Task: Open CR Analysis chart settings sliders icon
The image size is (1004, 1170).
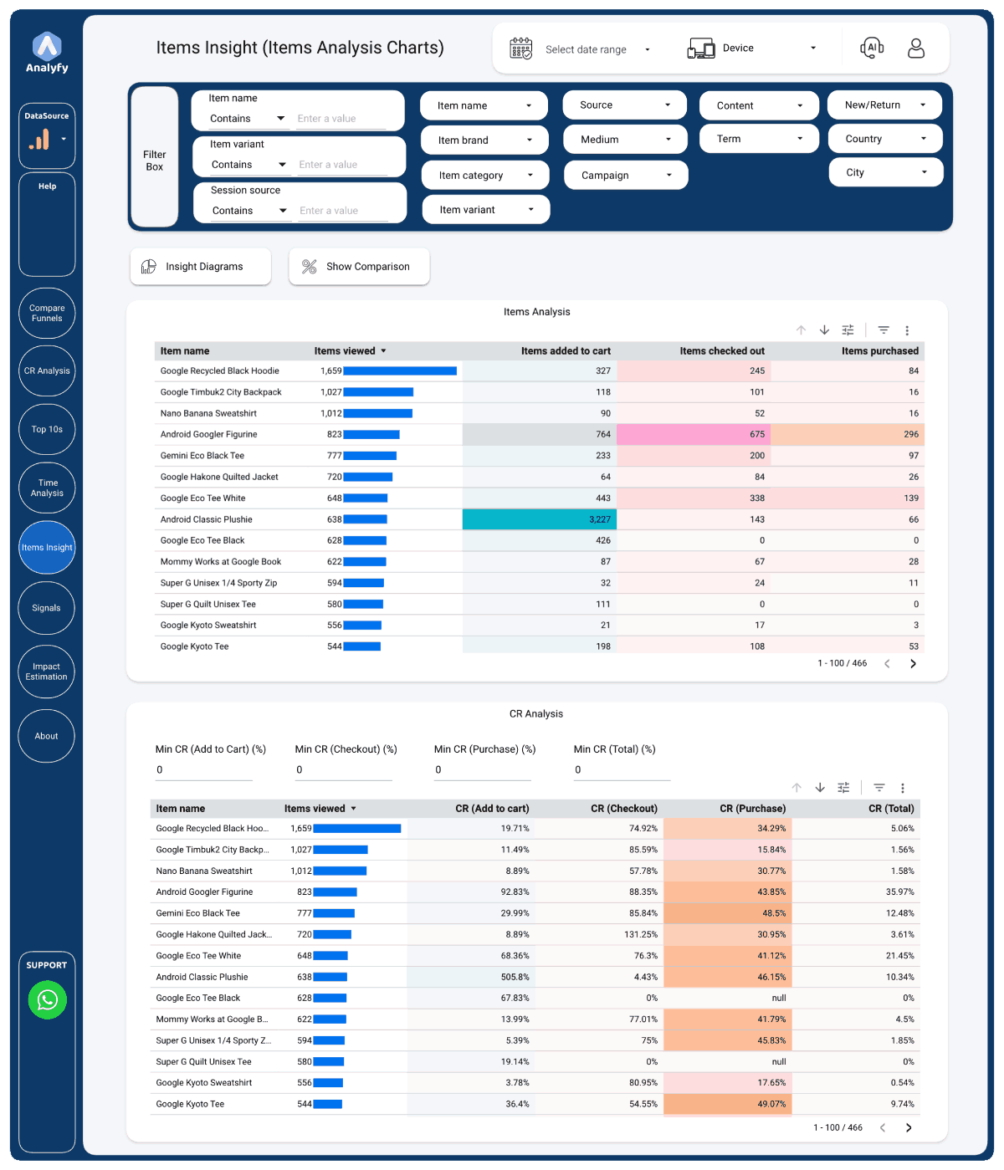Action: 843,788
